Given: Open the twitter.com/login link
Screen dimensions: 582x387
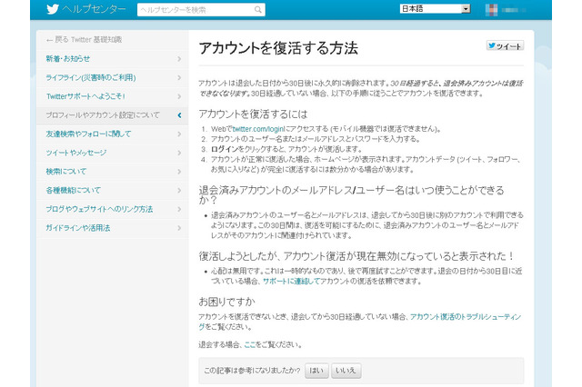Looking at the screenshot, I should click(x=258, y=129).
